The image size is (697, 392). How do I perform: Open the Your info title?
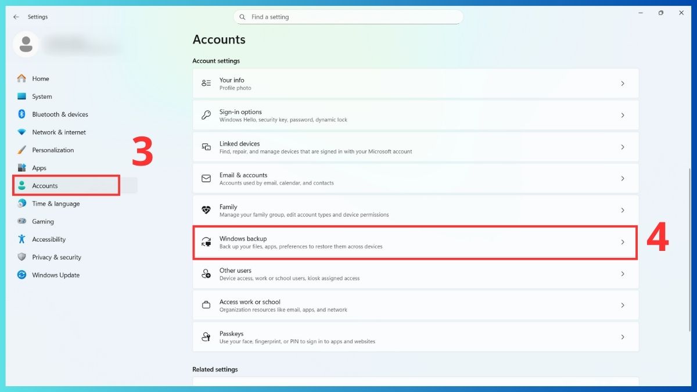pos(232,80)
